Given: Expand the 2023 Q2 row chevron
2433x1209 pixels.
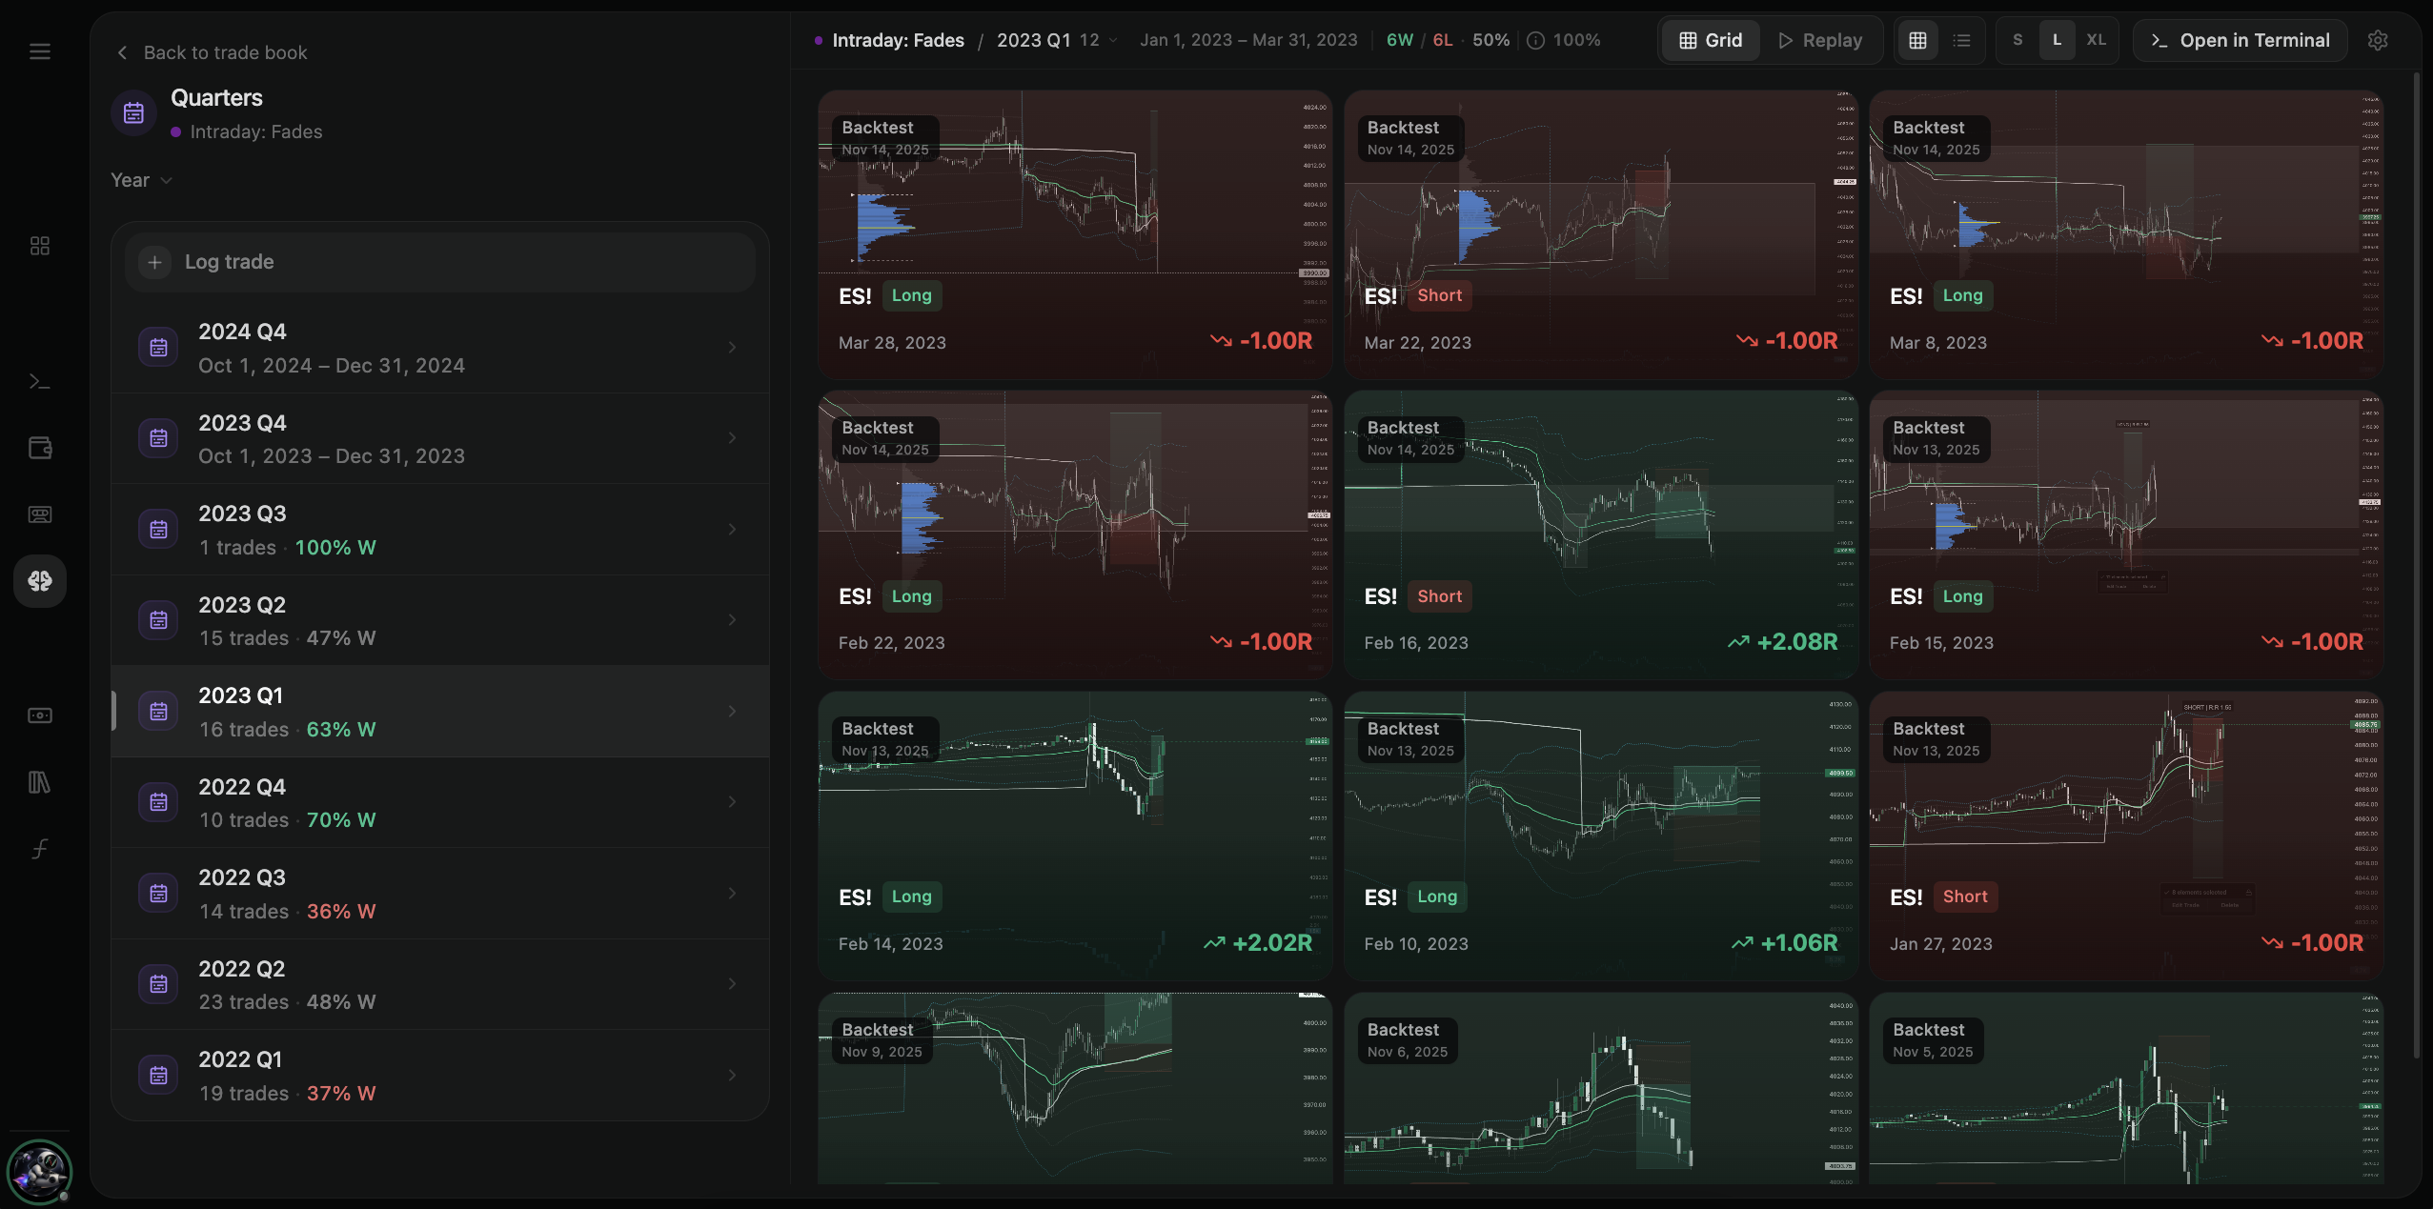Looking at the screenshot, I should pos(732,620).
